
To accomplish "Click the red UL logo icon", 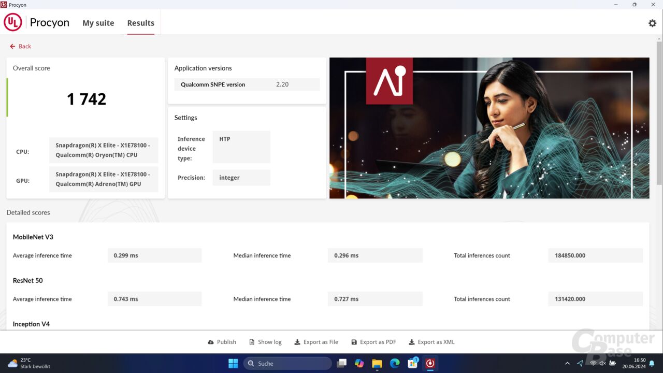I will click(x=12, y=22).
